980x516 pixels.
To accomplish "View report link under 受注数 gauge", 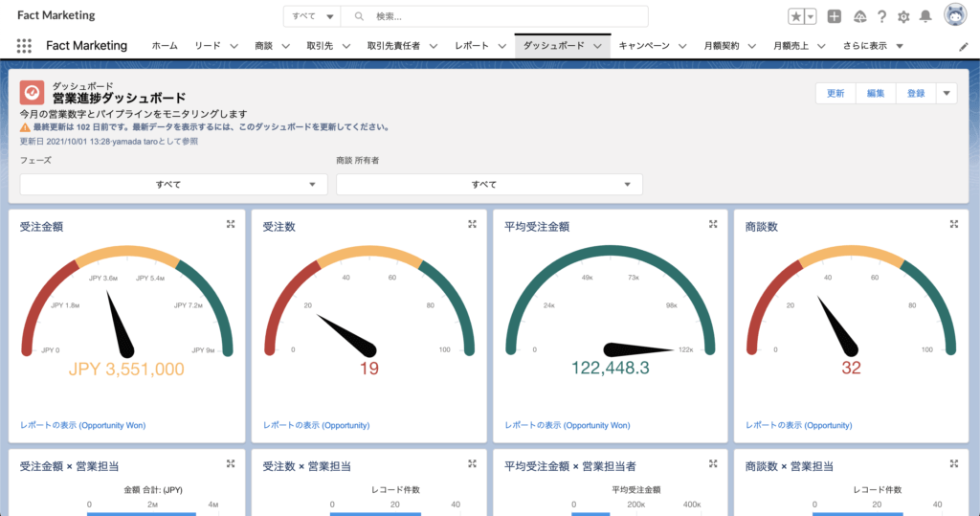I will click(316, 425).
